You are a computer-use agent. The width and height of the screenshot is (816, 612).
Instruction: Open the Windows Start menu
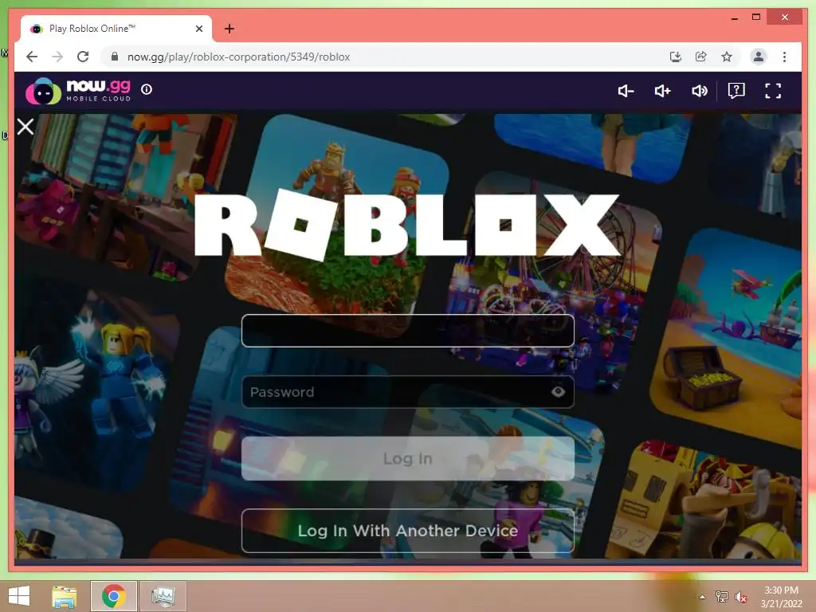point(19,596)
